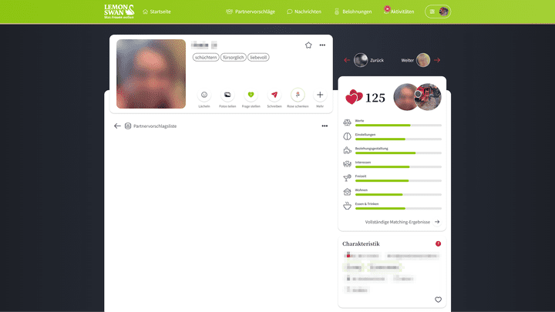Viewport: 555px width, 312px height.
Task: Click the Werte progress bar
Action: tap(399, 126)
